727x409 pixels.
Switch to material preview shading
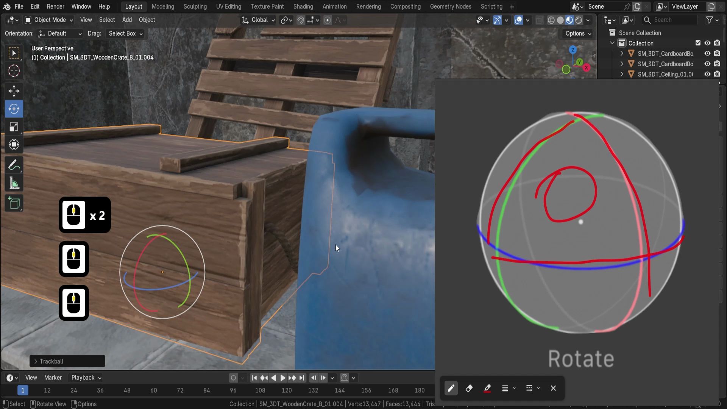569,20
